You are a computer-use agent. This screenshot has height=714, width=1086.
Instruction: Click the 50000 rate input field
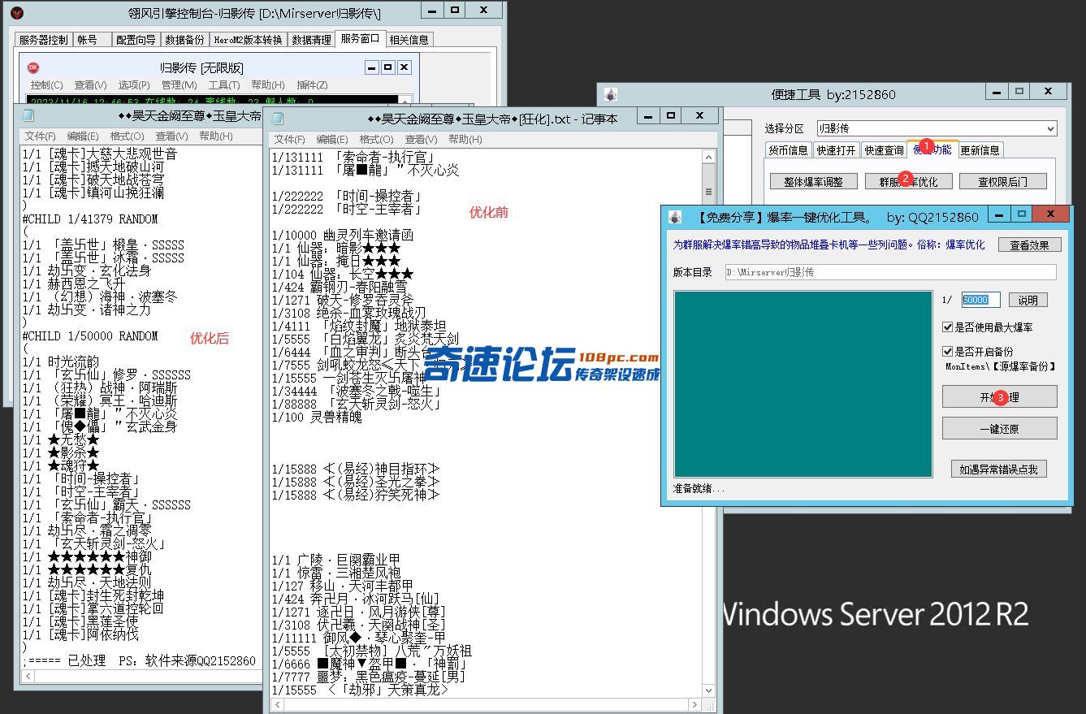click(x=980, y=300)
